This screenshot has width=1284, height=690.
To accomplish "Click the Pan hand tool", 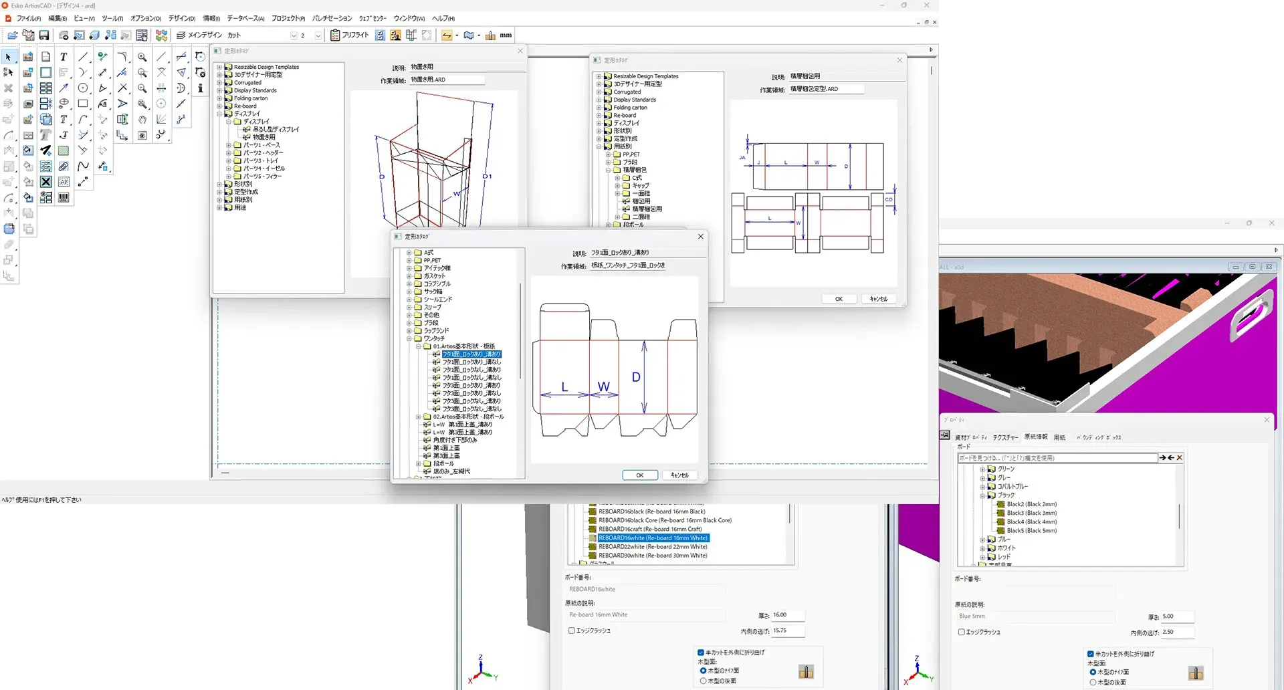I will click(142, 120).
